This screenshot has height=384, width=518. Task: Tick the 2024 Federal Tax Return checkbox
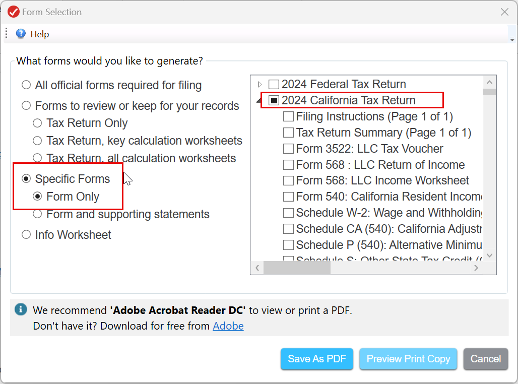coord(274,84)
